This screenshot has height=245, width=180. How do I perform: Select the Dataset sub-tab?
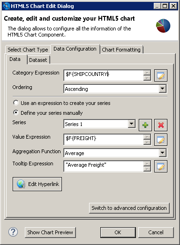click(x=38, y=60)
